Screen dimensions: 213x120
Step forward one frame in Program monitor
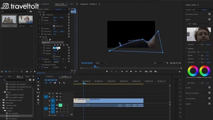(136, 71)
